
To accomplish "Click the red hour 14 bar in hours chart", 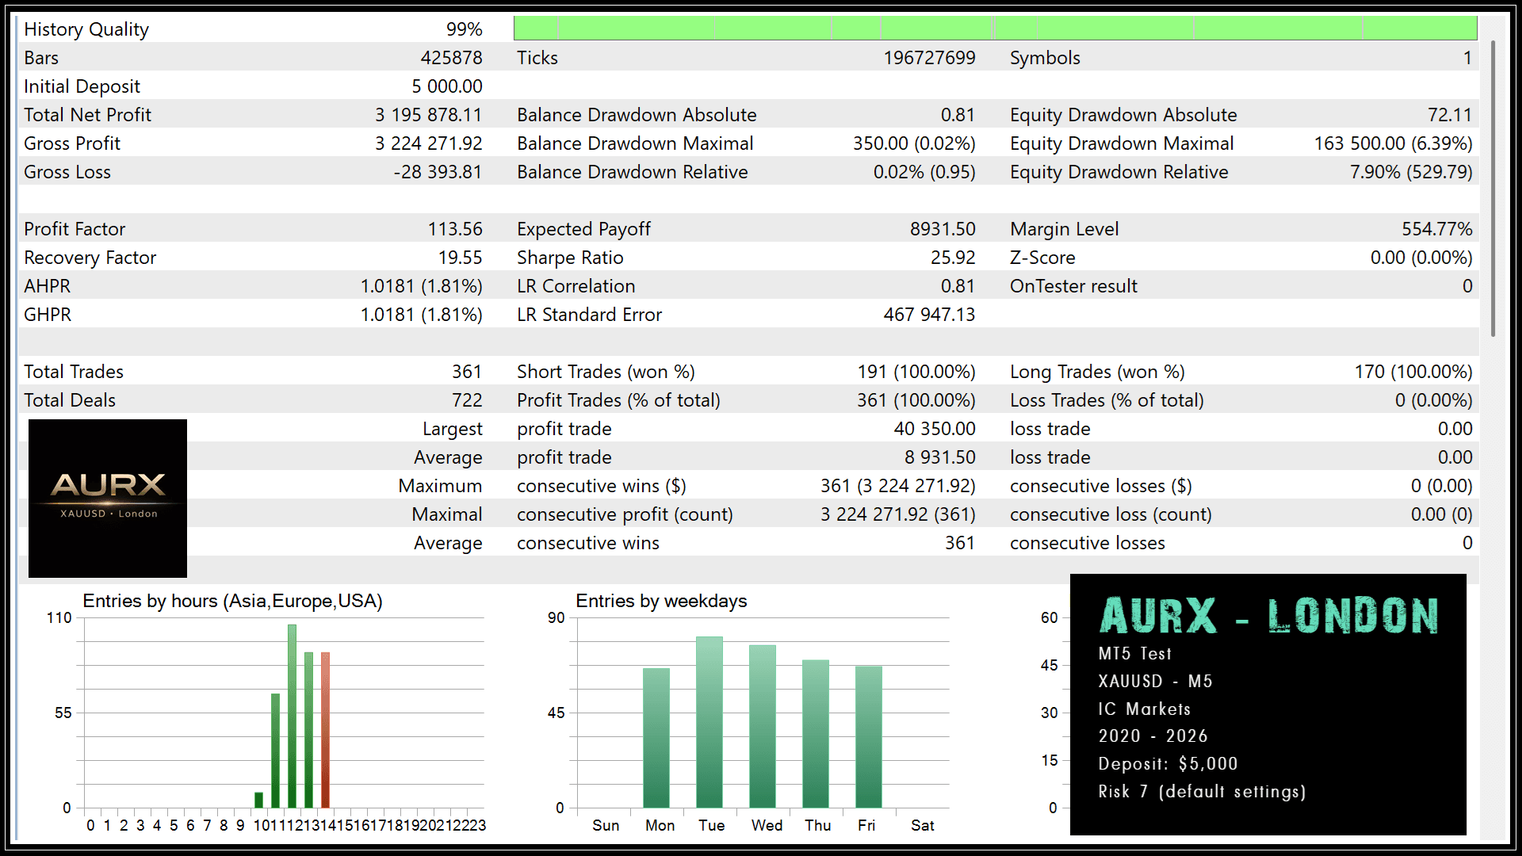I will coord(325,729).
